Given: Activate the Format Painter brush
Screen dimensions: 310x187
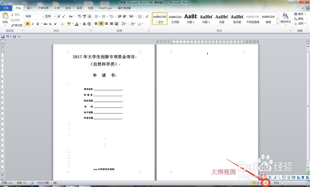Looking at the screenshot, I should tap(16, 25).
